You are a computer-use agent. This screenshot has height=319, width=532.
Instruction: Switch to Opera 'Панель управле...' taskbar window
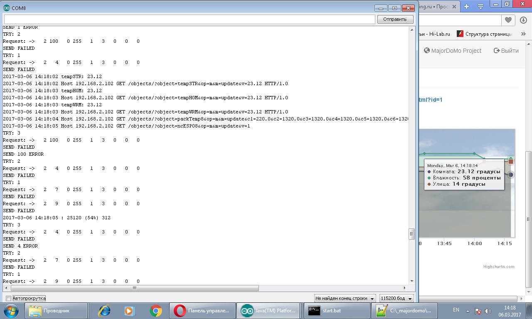click(202, 311)
